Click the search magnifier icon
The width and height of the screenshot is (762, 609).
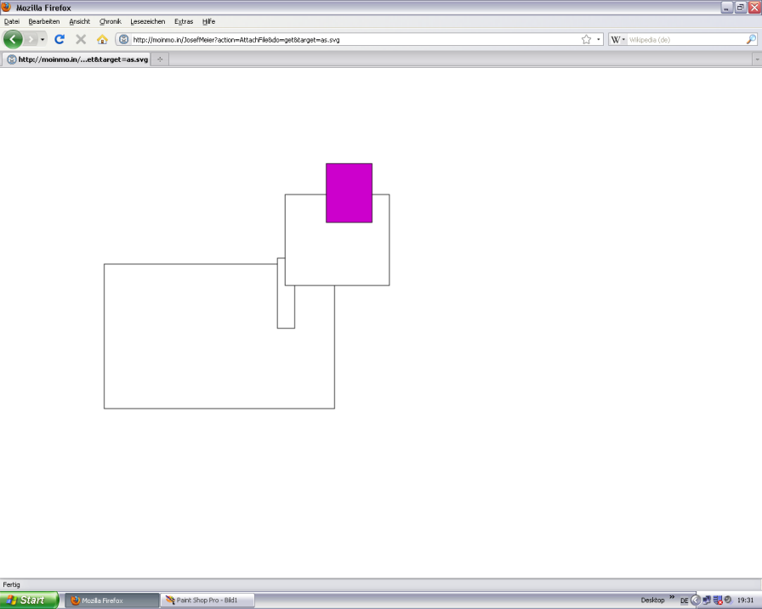751,39
